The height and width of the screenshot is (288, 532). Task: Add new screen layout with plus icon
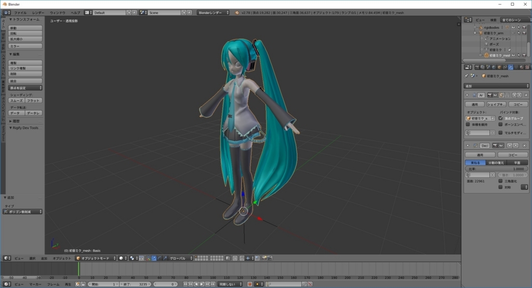[129, 12]
